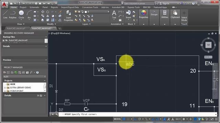The width and height of the screenshot is (220, 123).
Task: Click the Mirror tool in Modify panel
Action: point(48,16)
